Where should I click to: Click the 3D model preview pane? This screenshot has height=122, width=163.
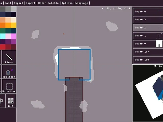[x=148, y=93]
